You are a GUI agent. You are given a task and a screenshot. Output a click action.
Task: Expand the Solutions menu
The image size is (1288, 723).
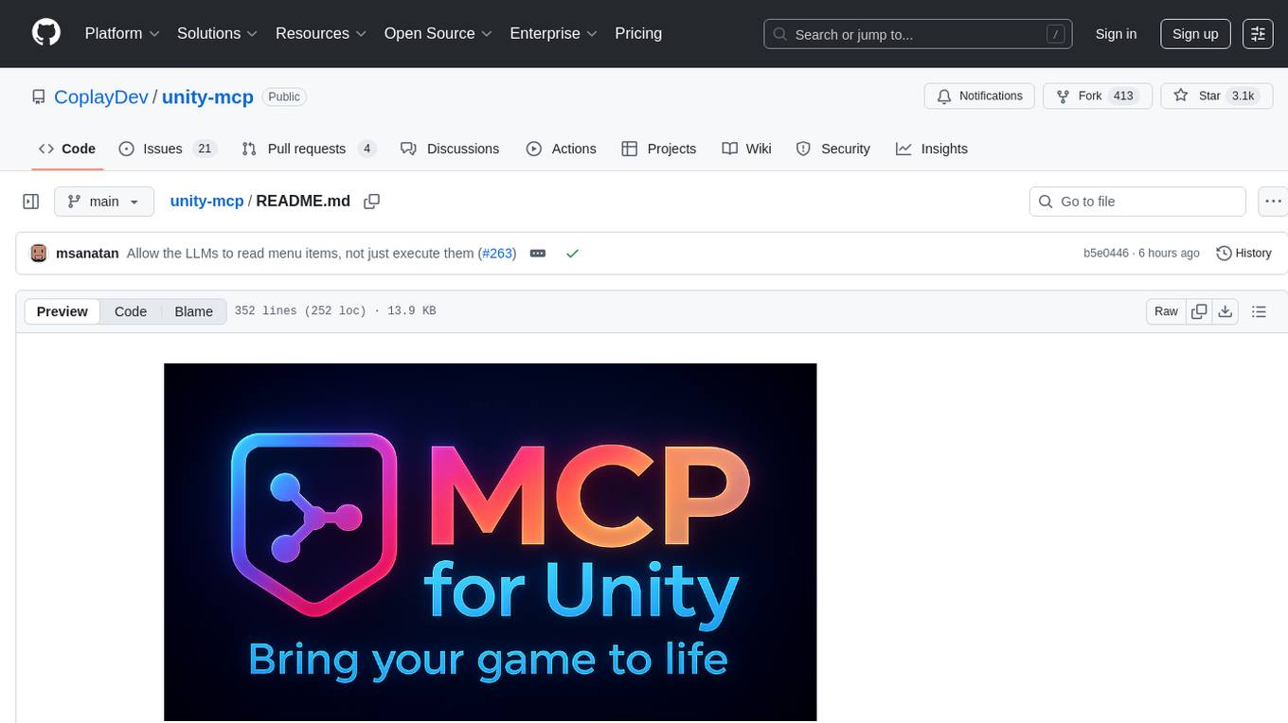pos(218,33)
